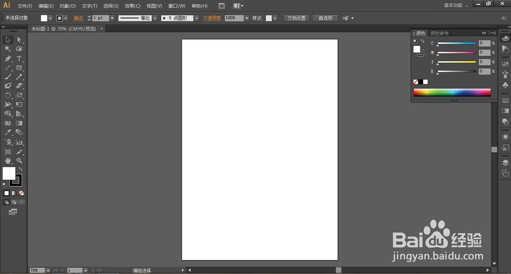Open the Layers panel icon in dock

pyautogui.click(x=505, y=163)
